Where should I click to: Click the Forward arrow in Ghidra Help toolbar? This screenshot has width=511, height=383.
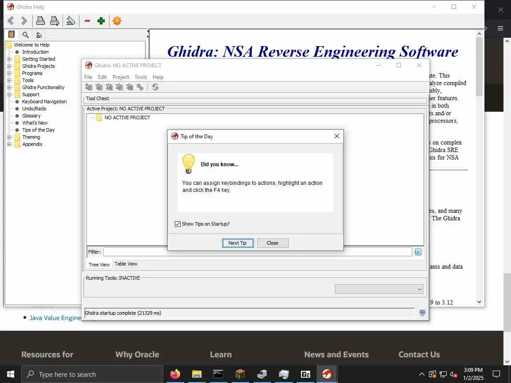click(x=24, y=21)
